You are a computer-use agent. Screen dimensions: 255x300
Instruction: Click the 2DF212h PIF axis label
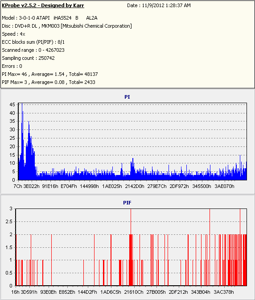[178, 292]
